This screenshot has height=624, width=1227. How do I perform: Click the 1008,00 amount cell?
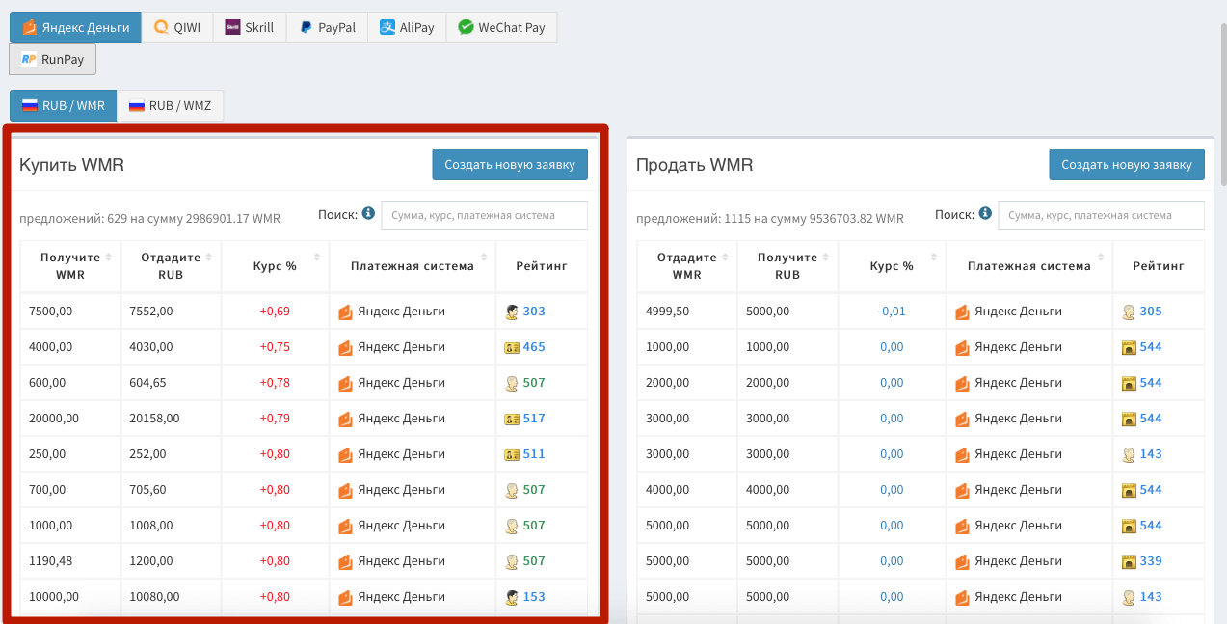(171, 526)
